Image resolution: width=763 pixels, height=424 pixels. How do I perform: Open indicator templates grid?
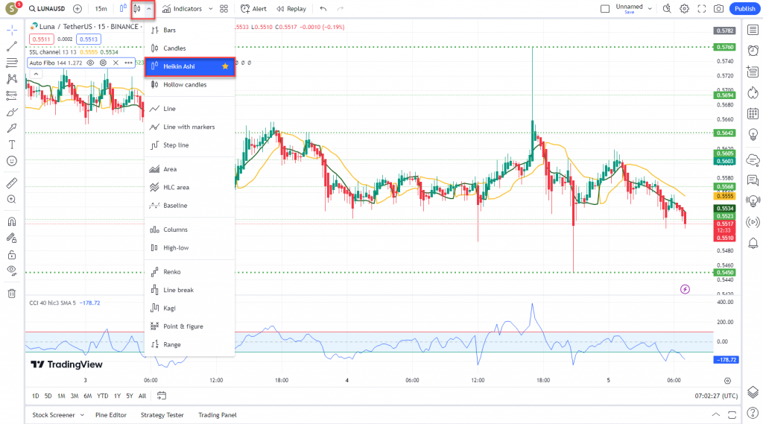click(x=224, y=9)
